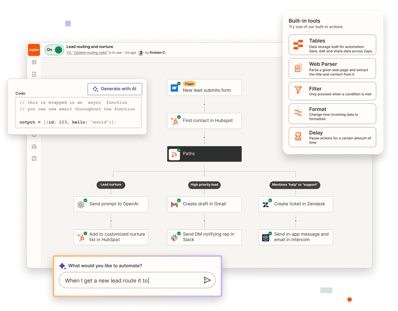Select the High priority lead path label
The image size is (398, 311).
(x=204, y=185)
